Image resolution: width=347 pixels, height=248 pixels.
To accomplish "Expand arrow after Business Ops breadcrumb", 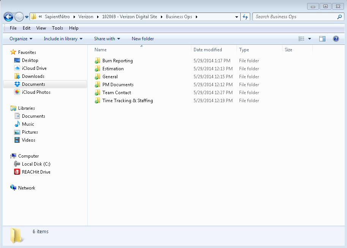I will point(197,17).
